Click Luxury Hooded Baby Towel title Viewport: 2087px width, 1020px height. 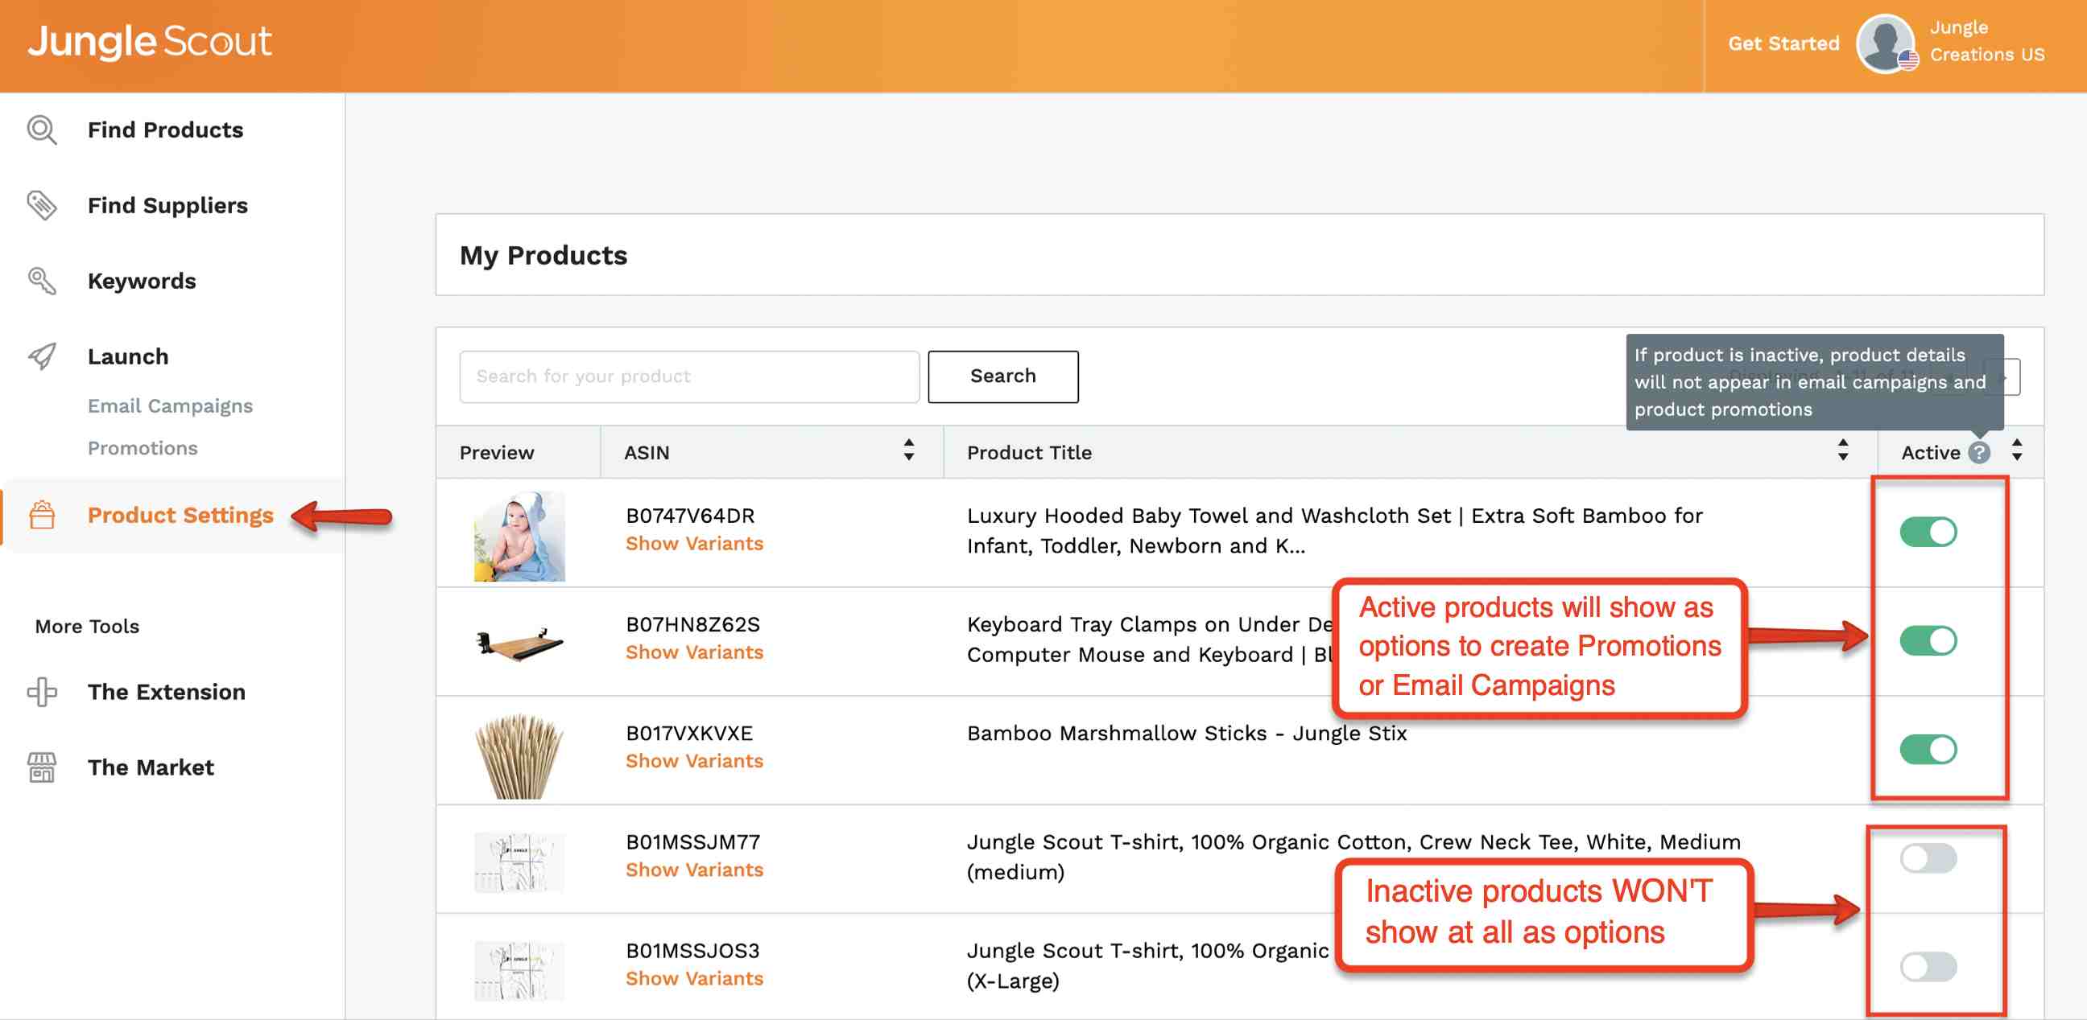(x=1335, y=531)
